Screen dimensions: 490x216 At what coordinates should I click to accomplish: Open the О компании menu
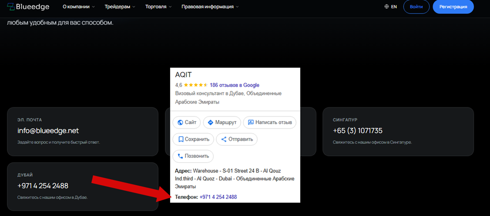click(x=79, y=7)
